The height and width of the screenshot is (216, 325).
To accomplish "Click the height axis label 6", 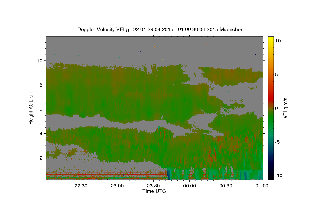I will 41,109.
